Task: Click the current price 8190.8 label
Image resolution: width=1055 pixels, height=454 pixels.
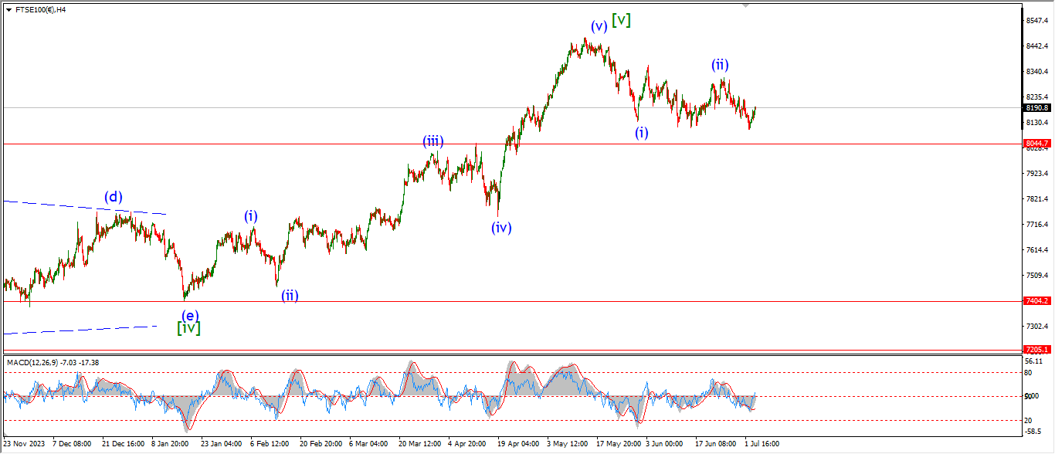Action: click(1036, 108)
